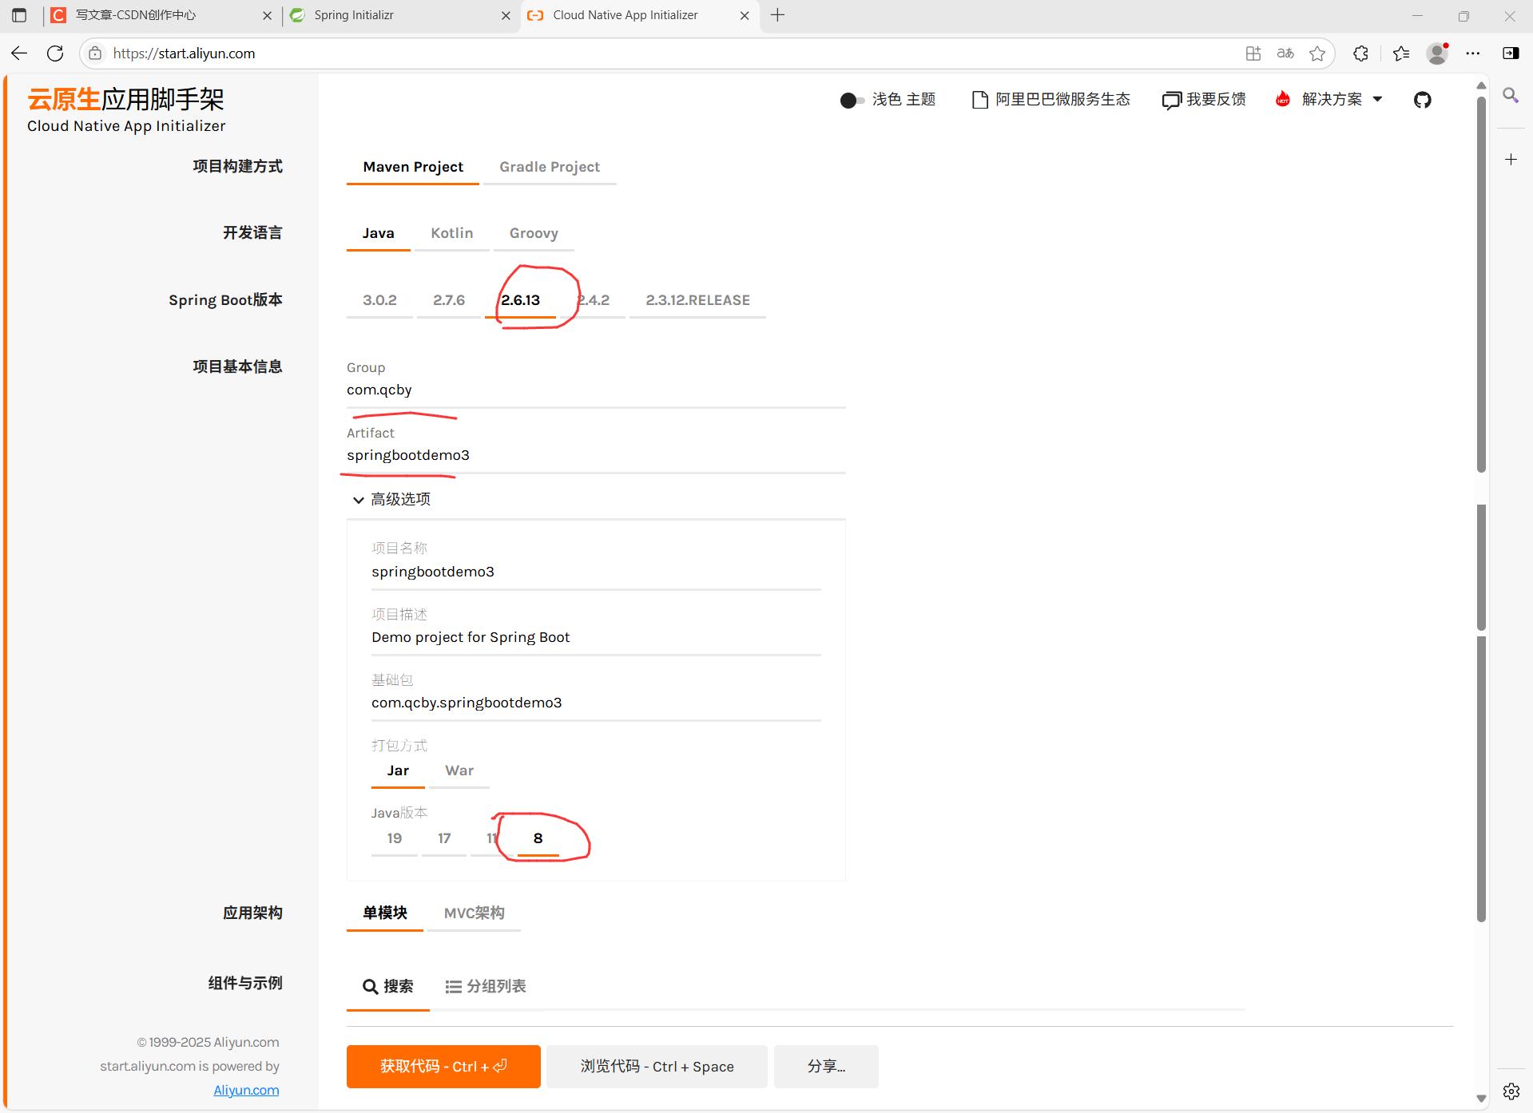
Task: Click the split screen grid icon
Action: point(1253,53)
